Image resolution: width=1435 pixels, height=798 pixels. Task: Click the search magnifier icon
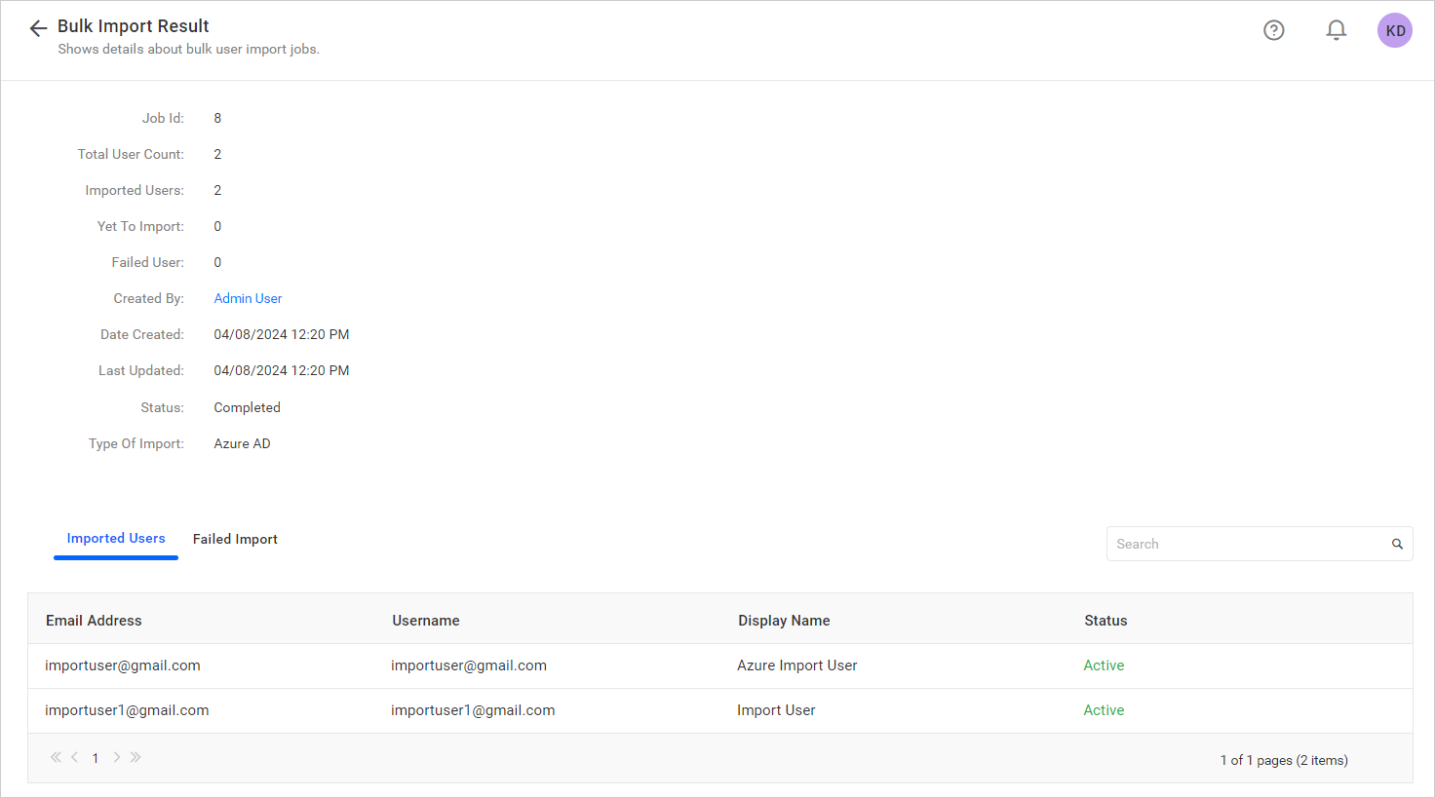[x=1397, y=544]
